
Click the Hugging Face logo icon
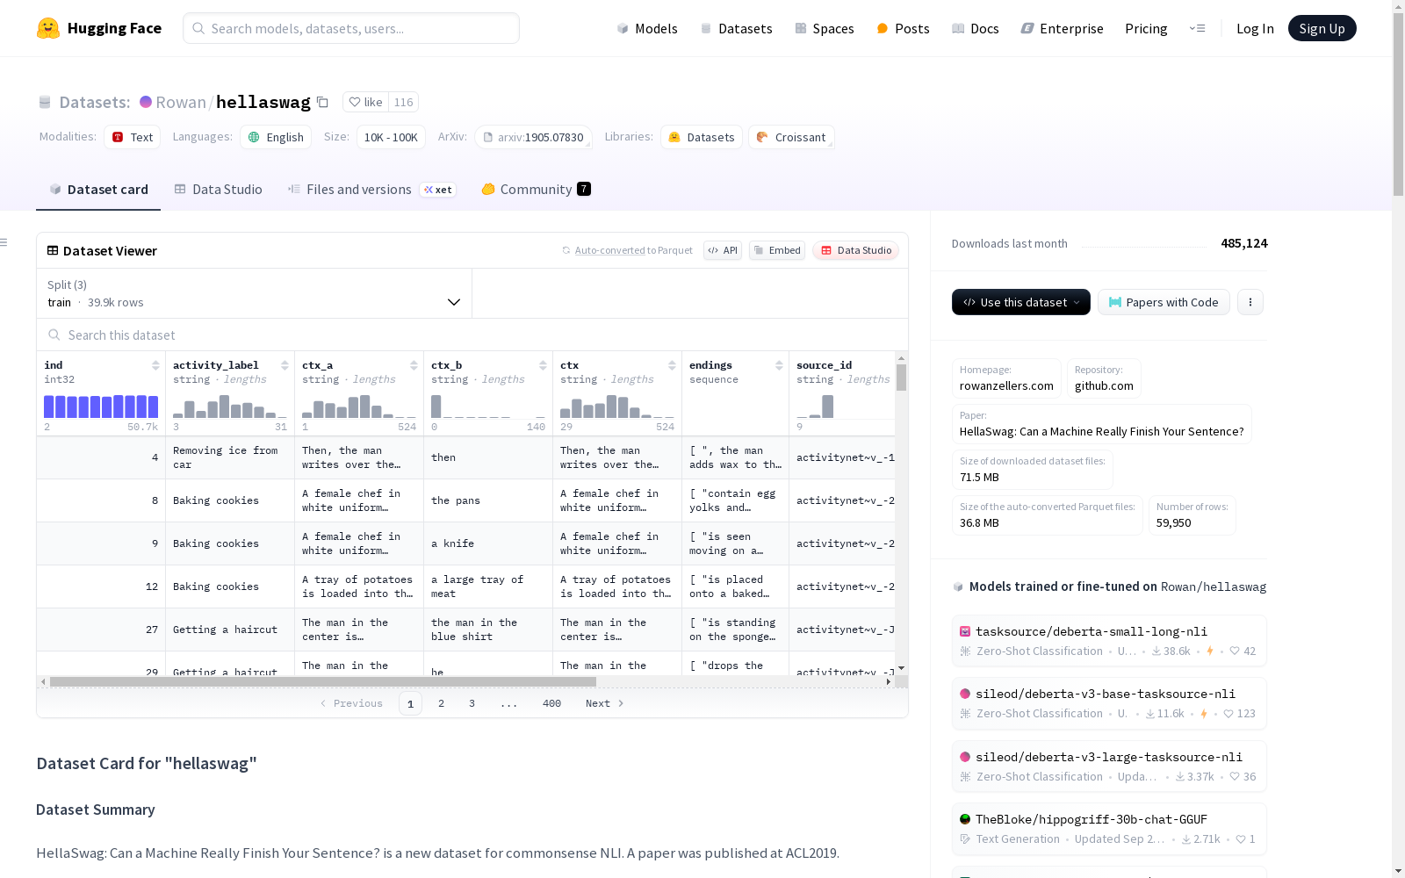(48, 28)
